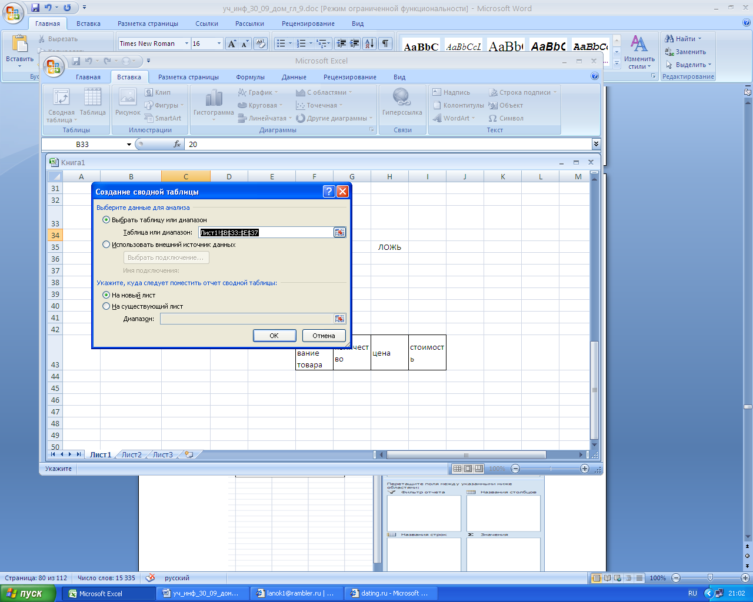Click Отмена in pivot table dialog
The height and width of the screenshot is (602, 753).
(x=324, y=336)
